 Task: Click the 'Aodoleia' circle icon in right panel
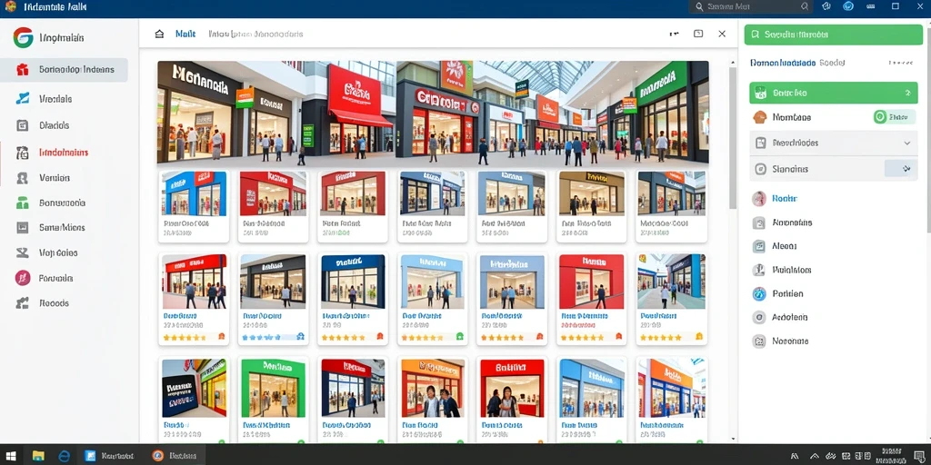tap(759, 317)
